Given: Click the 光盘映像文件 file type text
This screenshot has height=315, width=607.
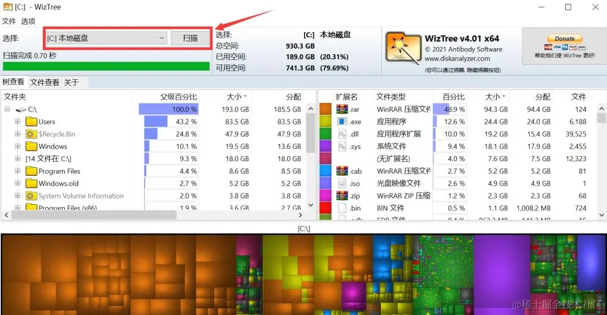Looking at the screenshot, I should (x=398, y=183).
